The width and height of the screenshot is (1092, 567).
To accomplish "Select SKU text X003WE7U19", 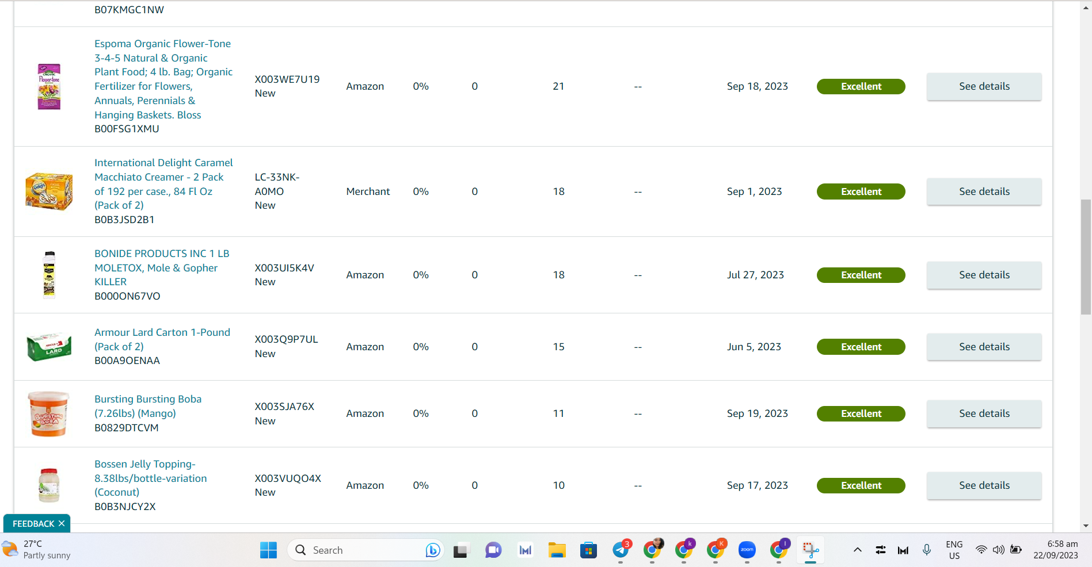I will point(287,79).
